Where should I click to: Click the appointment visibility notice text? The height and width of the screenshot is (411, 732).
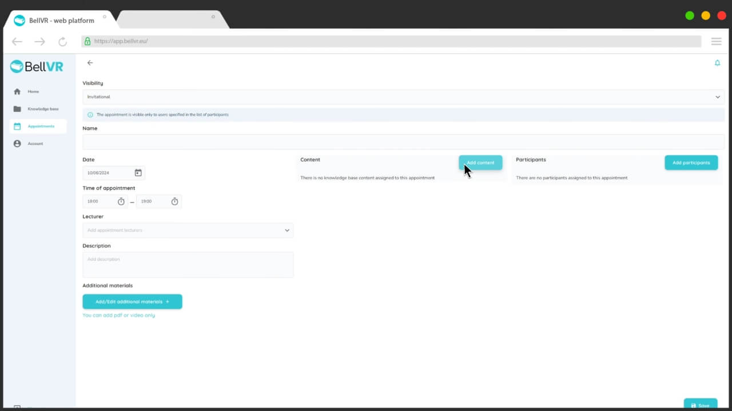(162, 115)
